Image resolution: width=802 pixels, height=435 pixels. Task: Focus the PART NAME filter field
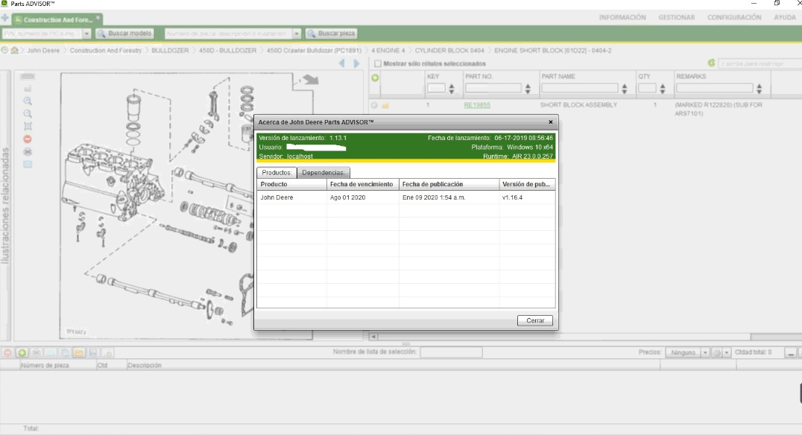(x=579, y=89)
